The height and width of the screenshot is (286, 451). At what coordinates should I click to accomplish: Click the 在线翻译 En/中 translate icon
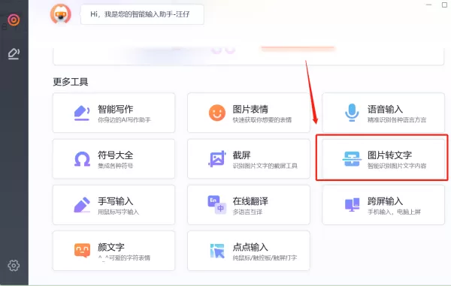coord(216,205)
